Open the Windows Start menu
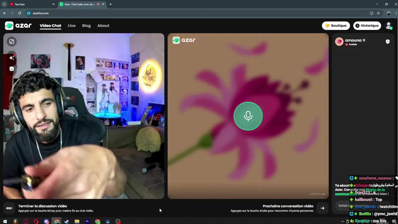Viewport: 398px width, 224px height. pyautogui.click(x=5, y=222)
